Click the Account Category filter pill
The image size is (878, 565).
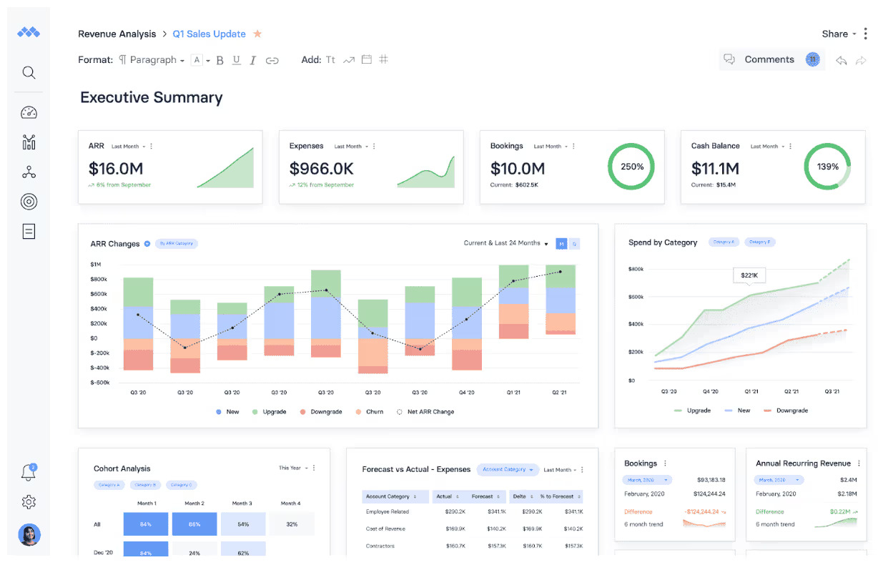(x=507, y=470)
